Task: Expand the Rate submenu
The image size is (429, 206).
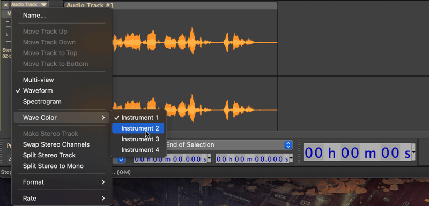Action: (62, 199)
